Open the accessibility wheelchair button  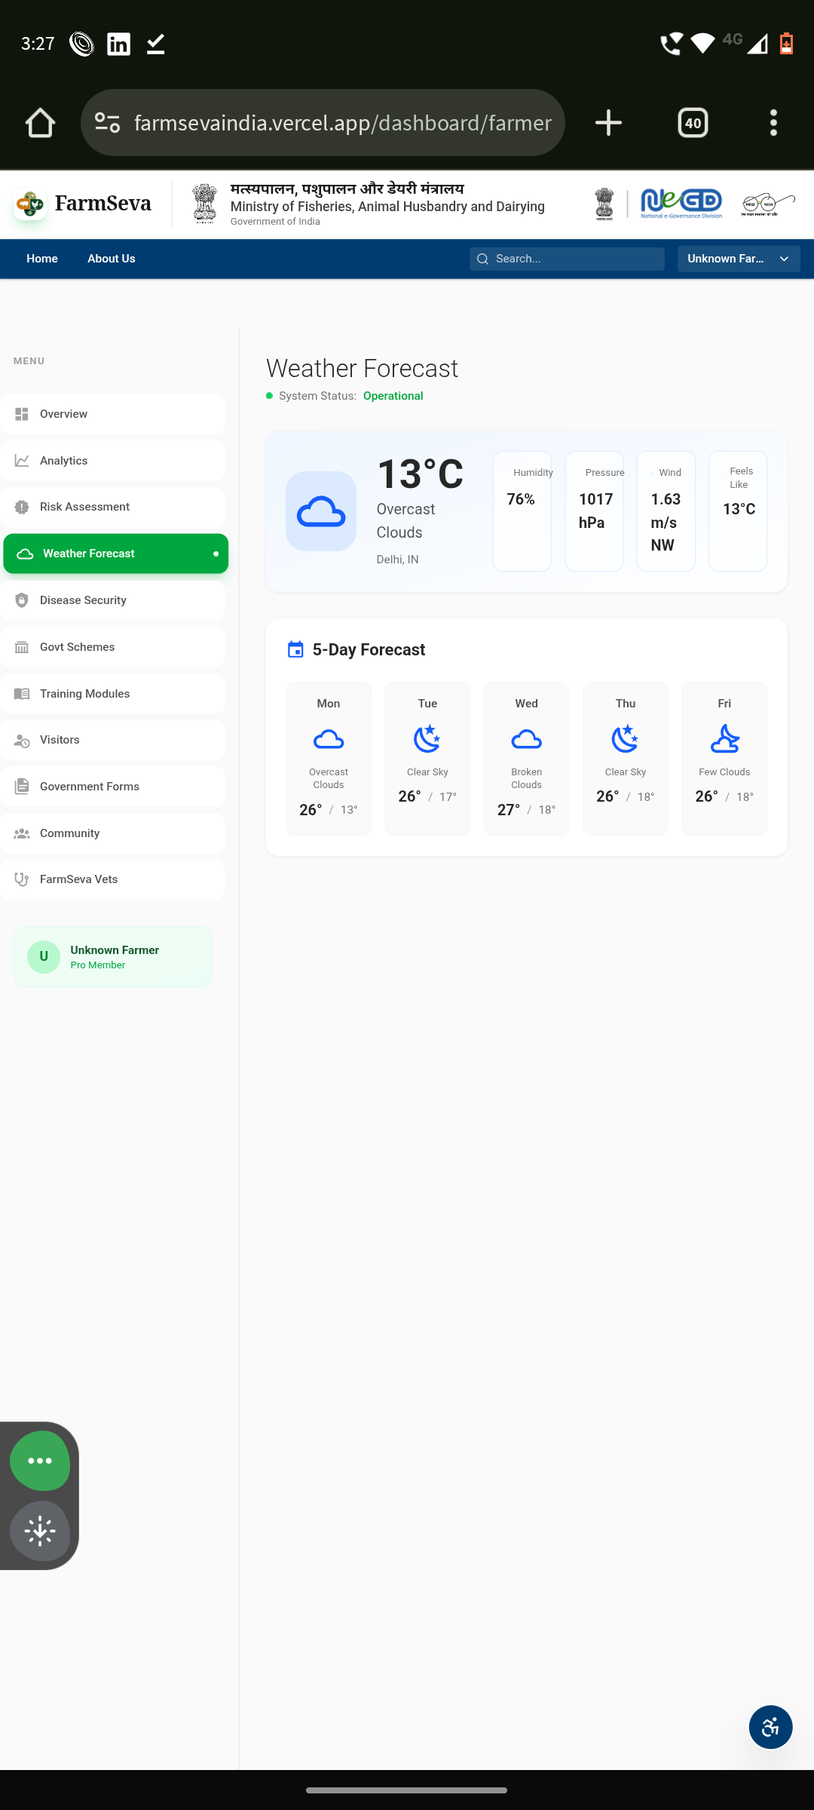point(770,1727)
